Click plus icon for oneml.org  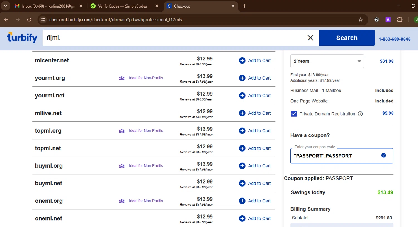pyautogui.click(x=242, y=201)
